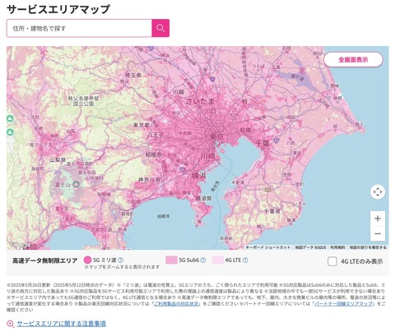Screen dimensions: 395x332
Task: Click the 4G LTE legend color swatch
Action: click(x=218, y=260)
